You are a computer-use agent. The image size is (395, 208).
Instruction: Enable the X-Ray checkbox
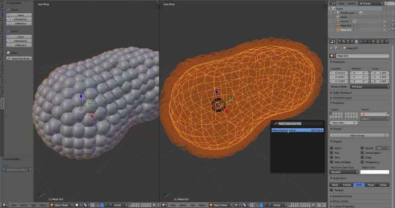click(x=362, y=157)
